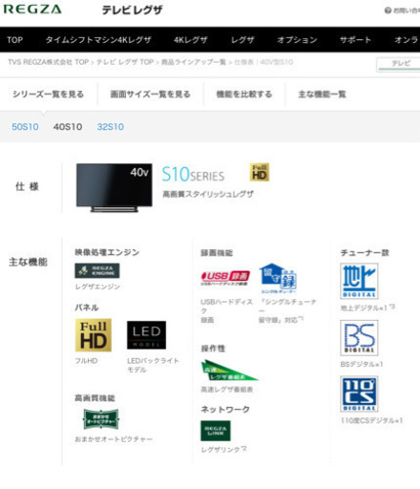The height and width of the screenshot is (489, 420).
Task: Click the 110 CS DIGITAL tuner icon
Action: tap(359, 393)
